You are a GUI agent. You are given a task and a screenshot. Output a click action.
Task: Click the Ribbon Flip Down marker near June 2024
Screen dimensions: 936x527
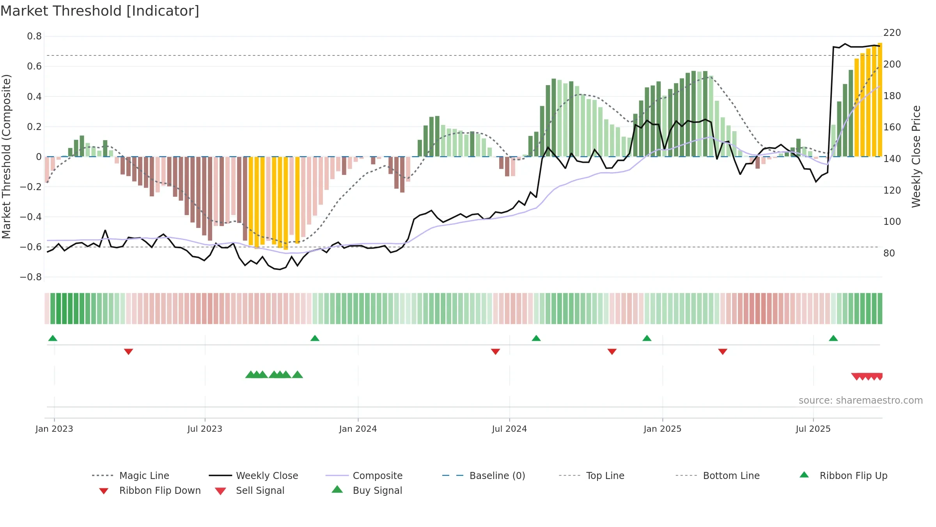[495, 352]
